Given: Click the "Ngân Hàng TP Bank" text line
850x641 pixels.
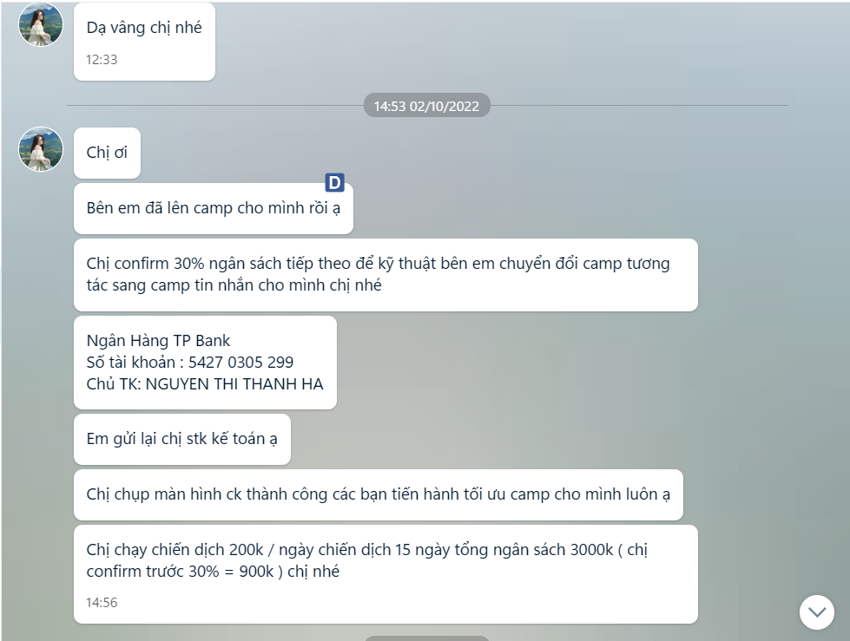Looking at the screenshot, I should click(158, 341).
